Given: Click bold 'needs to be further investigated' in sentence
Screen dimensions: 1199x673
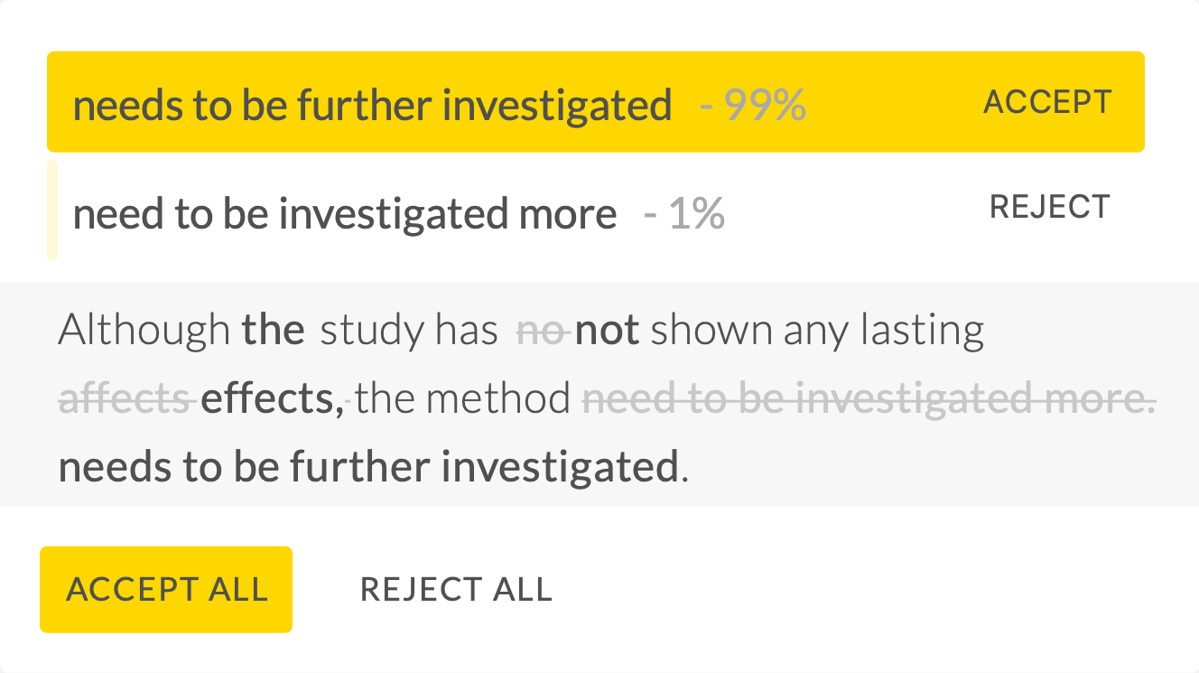Looking at the screenshot, I should 367,467.
